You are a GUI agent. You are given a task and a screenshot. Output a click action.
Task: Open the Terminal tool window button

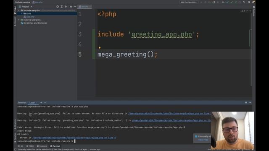(55, 146)
